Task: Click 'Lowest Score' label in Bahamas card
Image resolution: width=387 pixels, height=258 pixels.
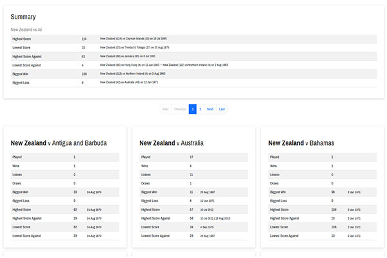Action: (x=279, y=227)
